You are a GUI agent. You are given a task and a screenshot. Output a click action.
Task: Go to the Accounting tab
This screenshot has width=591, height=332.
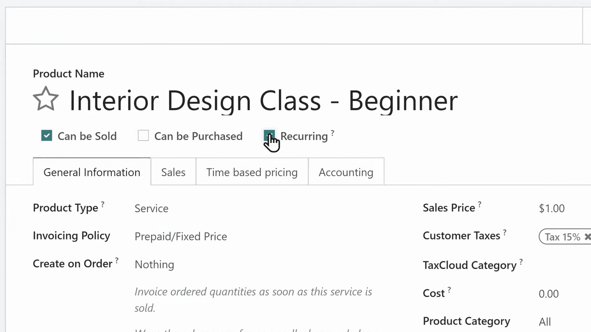[346, 172]
